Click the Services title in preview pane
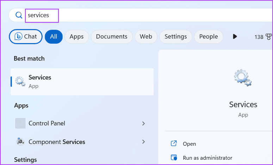The height and width of the screenshot is (165, 273). pyautogui.click(x=243, y=104)
